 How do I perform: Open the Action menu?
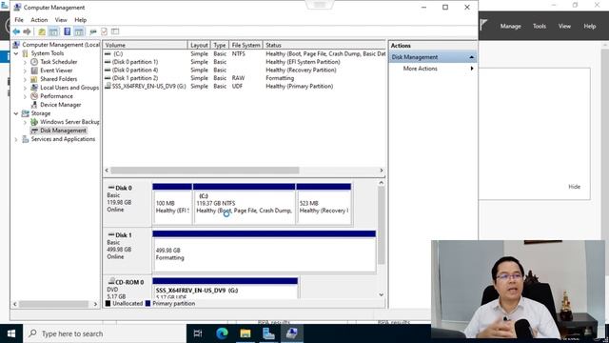click(x=39, y=20)
